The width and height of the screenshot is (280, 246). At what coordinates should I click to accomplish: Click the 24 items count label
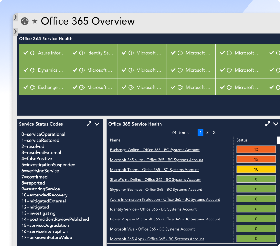pyautogui.click(x=180, y=132)
